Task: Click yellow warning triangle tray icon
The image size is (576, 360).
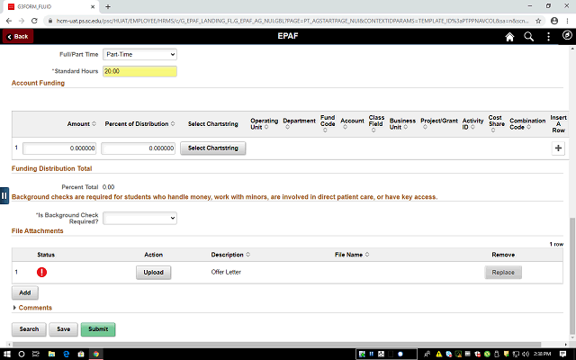Action: [438, 354]
